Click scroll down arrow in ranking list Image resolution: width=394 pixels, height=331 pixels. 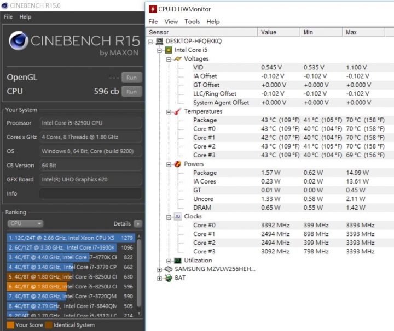pyautogui.click(x=139, y=314)
